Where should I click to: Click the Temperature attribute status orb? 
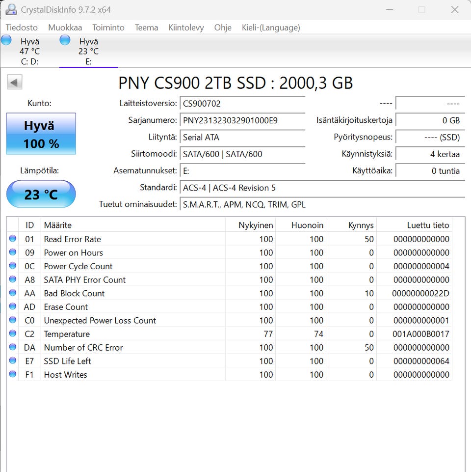tap(12, 334)
